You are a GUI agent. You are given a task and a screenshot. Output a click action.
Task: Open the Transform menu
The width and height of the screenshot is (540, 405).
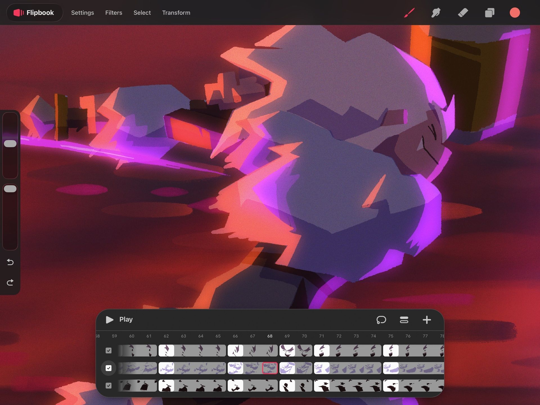click(176, 13)
